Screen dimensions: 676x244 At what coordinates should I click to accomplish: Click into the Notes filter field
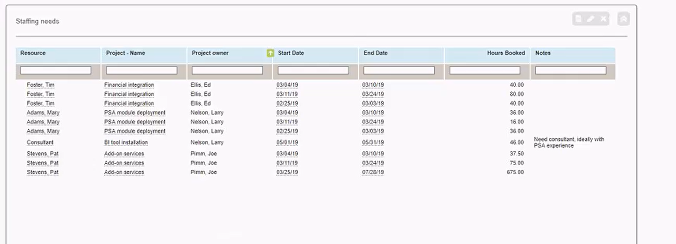[570, 70]
